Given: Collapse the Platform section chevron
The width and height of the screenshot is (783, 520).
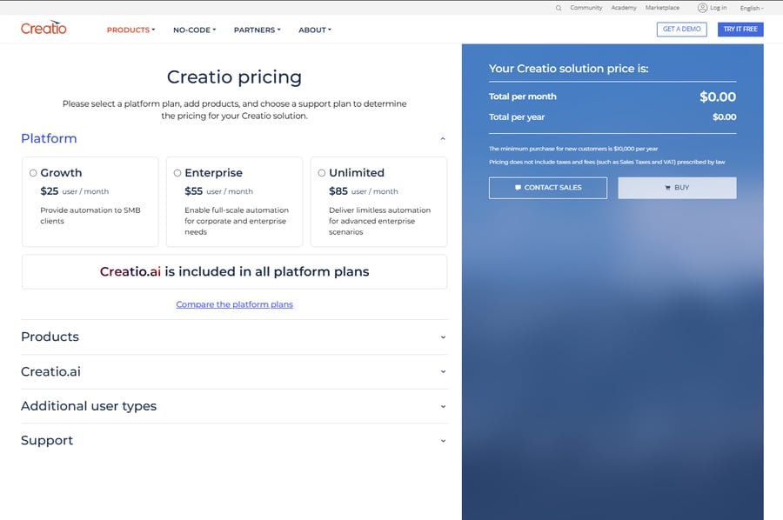Looking at the screenshot, I should pyautogui.click(x=443, y=139).
